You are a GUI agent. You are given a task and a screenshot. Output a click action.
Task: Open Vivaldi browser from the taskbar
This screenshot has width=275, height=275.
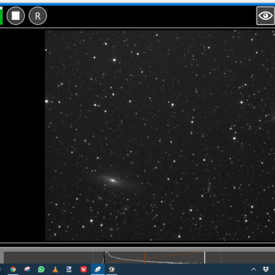coord(83,269)
